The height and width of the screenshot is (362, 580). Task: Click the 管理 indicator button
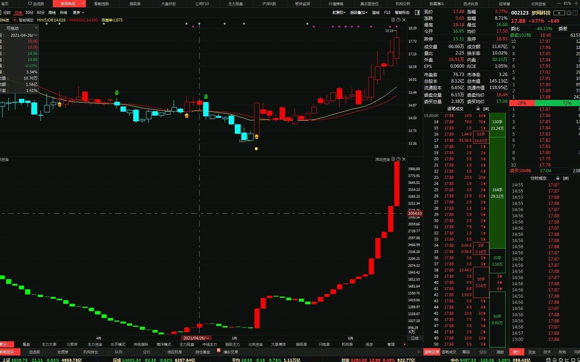click(391, 344)
